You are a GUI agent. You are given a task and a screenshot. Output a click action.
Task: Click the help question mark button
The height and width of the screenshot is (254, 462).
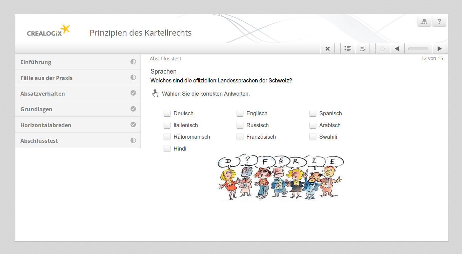(x=439, y=22)
